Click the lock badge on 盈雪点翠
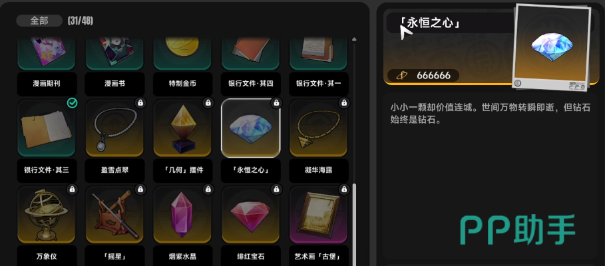 [140, 103]
